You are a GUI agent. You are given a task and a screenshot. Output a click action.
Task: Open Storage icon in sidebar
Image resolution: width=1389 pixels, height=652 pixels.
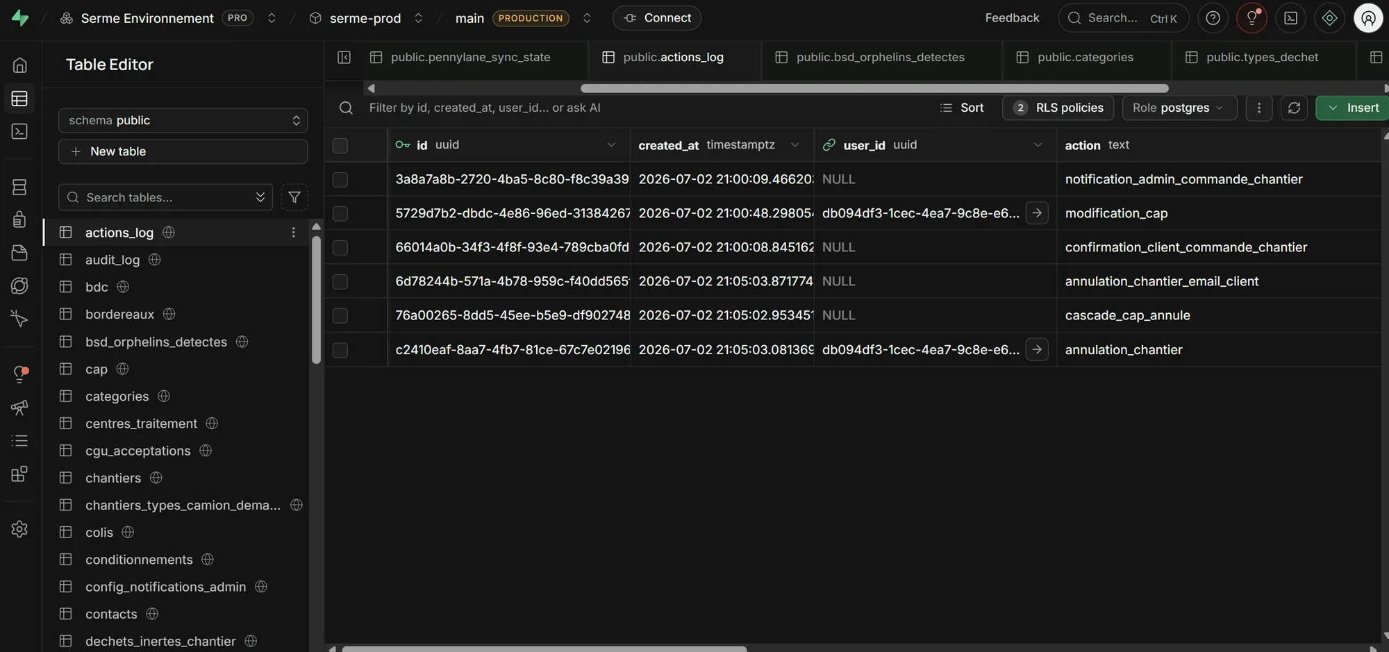(19, 253)
